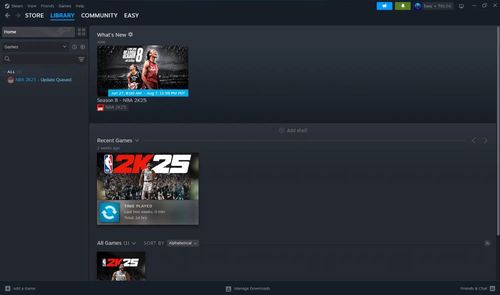Open the Games filter dropdown

(x=35, y=47)
